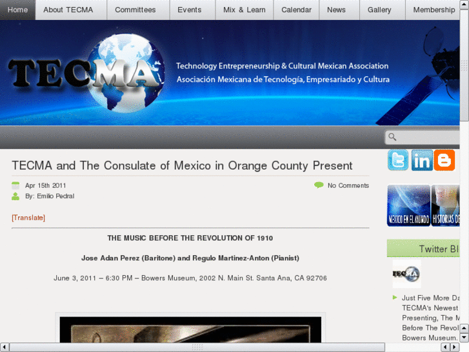Open the Membership menu item
Image resolution: width=469 pixels, height=352 pixels.
432,10
